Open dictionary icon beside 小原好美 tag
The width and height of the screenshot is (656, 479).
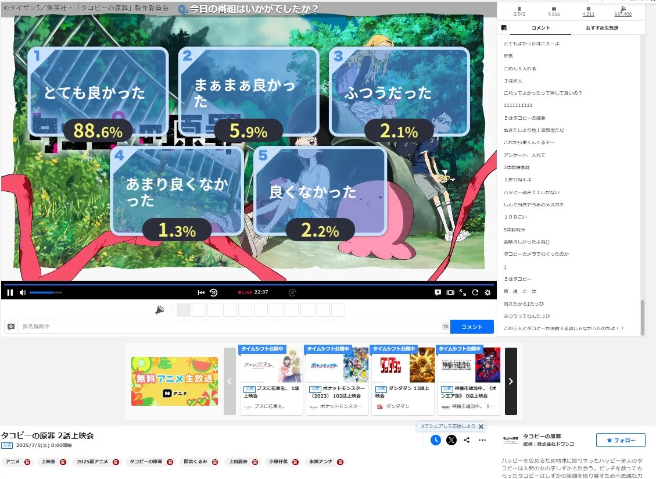click(295, 462)
